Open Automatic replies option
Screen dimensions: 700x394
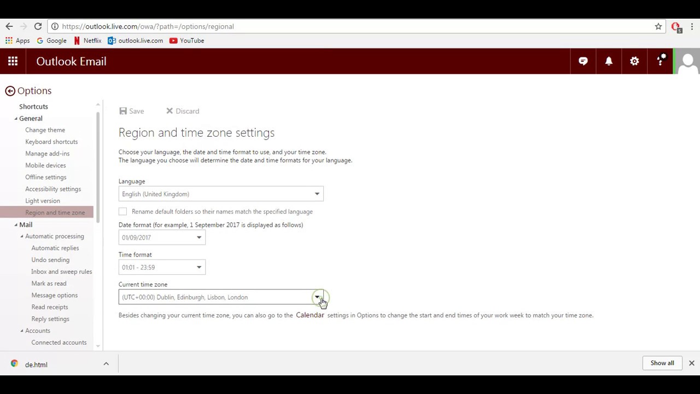tap(55, 248)
